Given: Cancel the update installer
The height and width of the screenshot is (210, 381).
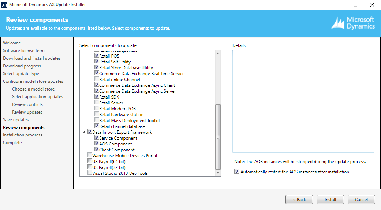Looking at the screenshot, I should (x=361, y=199).
